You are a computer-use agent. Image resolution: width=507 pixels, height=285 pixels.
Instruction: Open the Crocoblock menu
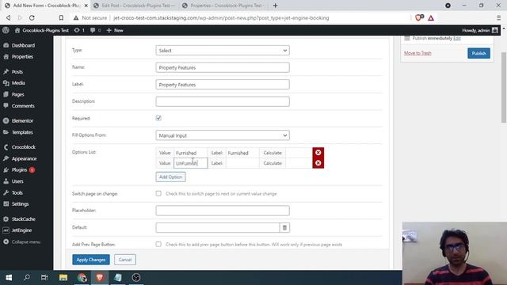[23, 147]
